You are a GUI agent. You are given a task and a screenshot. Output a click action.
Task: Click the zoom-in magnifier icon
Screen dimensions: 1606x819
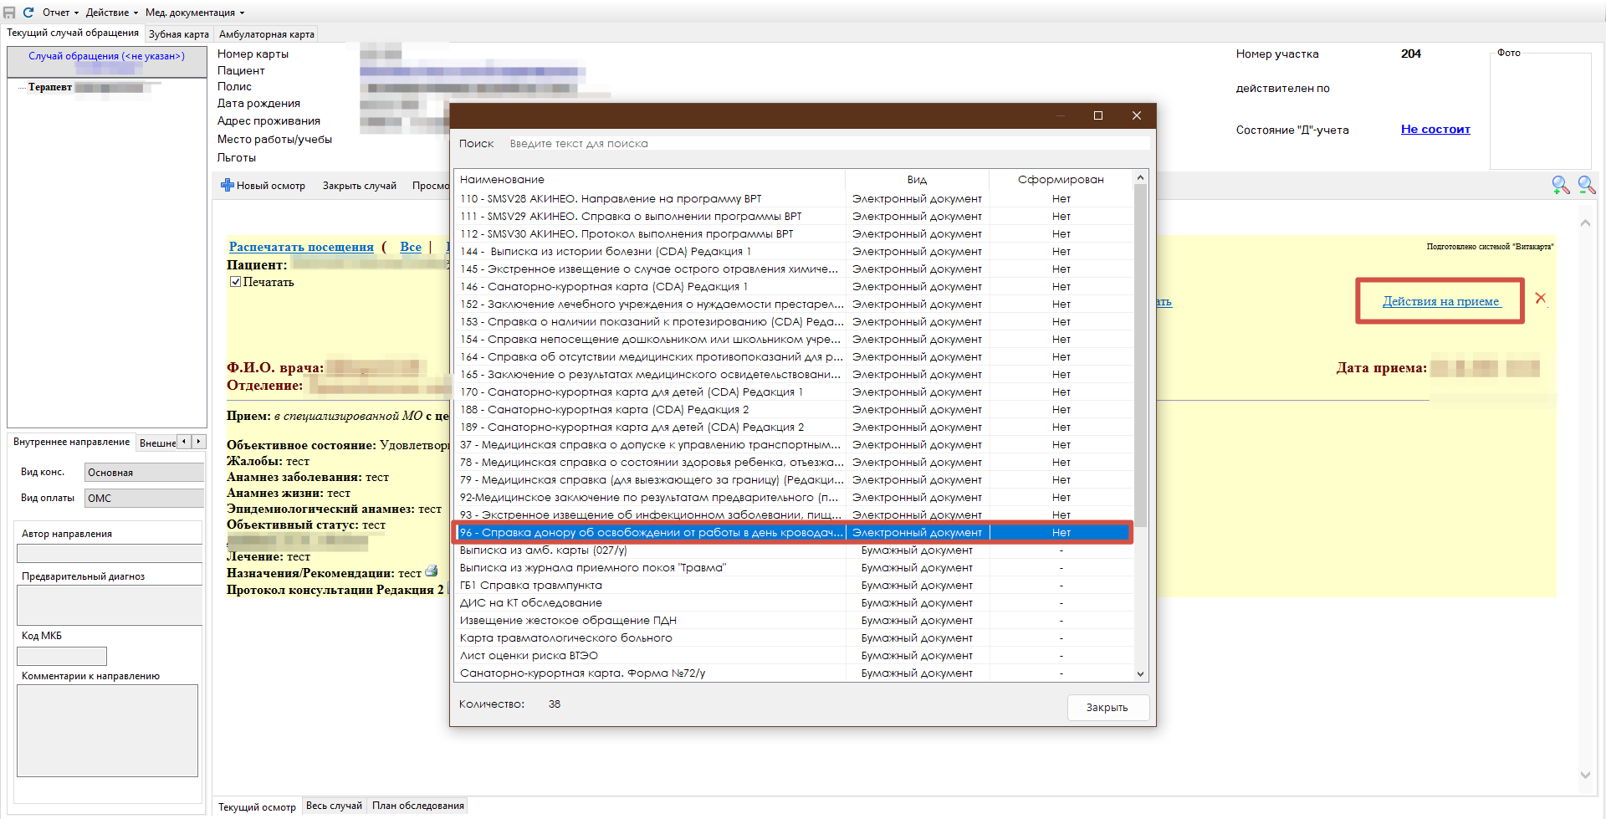(x=1561, y=185)
